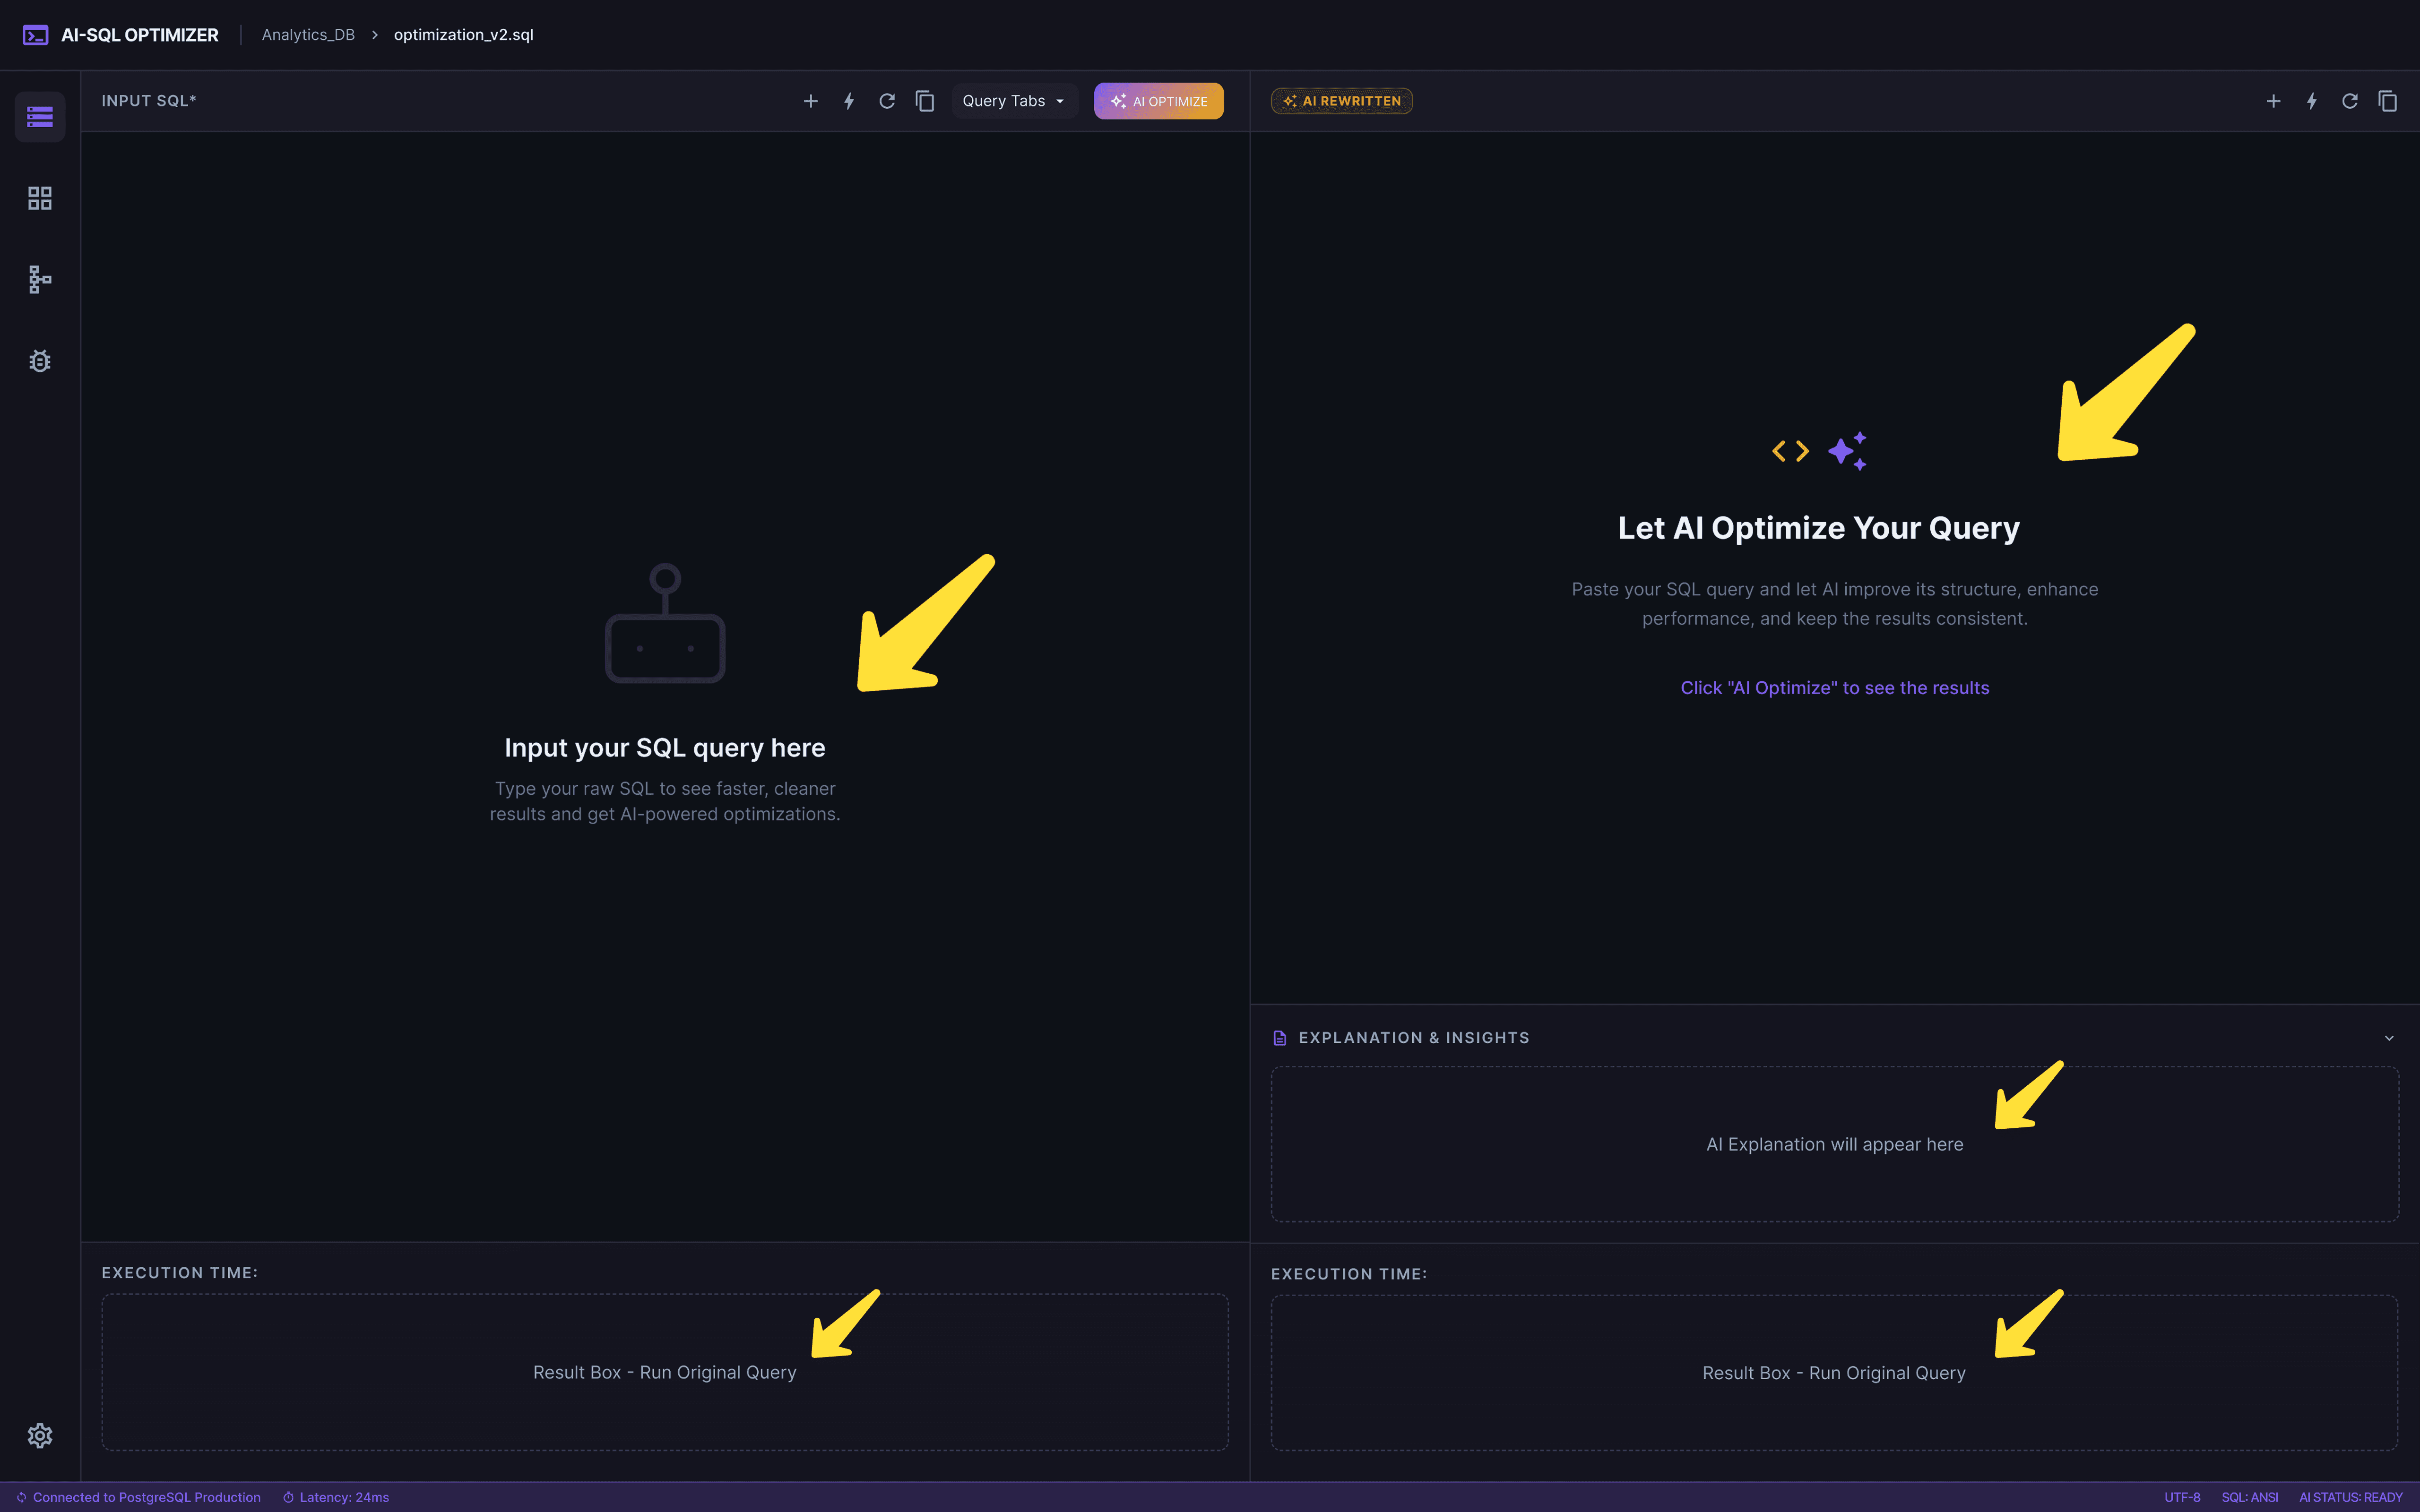Click into the Input SQL query editor area
The height and width of the screenshot is (1512, 2420).
pos(664,747)
